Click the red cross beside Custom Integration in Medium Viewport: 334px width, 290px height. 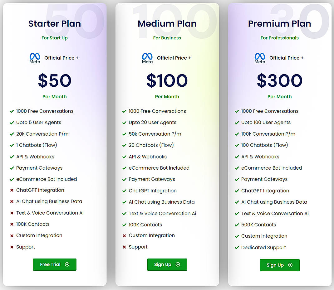(124, 235)
